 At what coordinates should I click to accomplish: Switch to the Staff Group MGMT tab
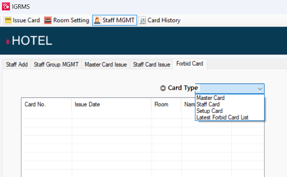[x=56, y=64]
